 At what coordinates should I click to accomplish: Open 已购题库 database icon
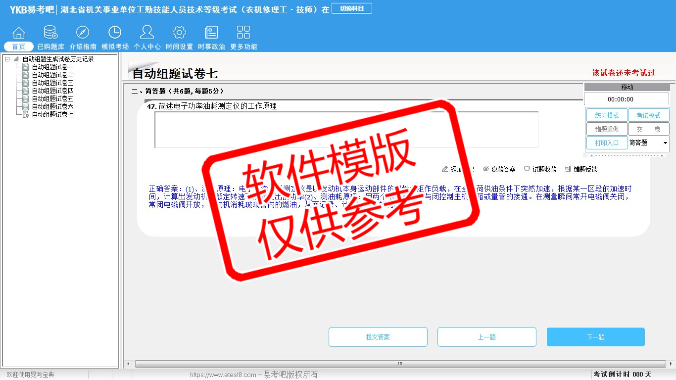50,33
